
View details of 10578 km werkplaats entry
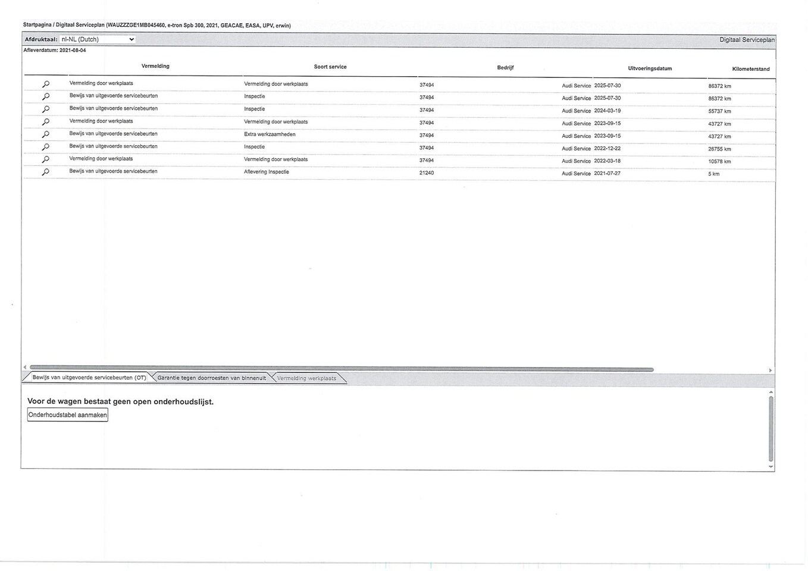tap(46, 159)
